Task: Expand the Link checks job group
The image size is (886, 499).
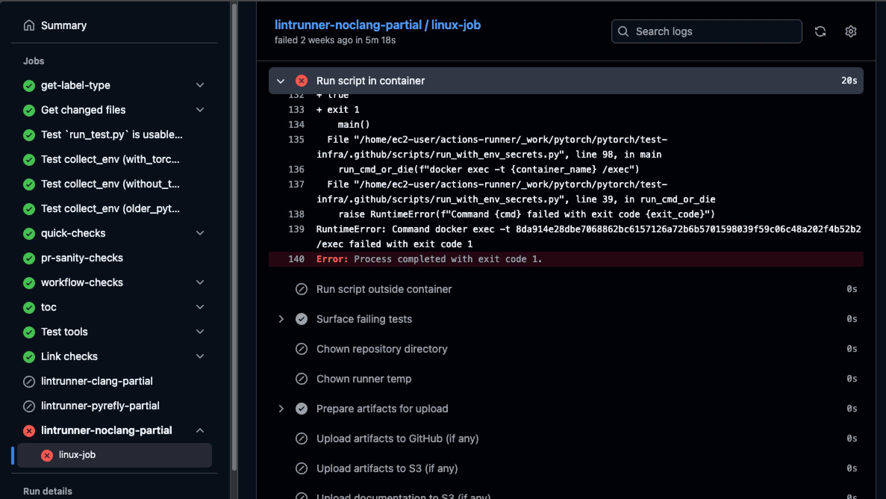Action: pyautogui.click(x=200, y=356)
